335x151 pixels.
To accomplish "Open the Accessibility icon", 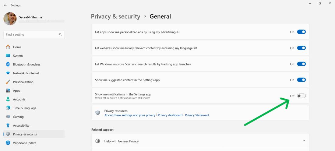I will pos(8,125).
